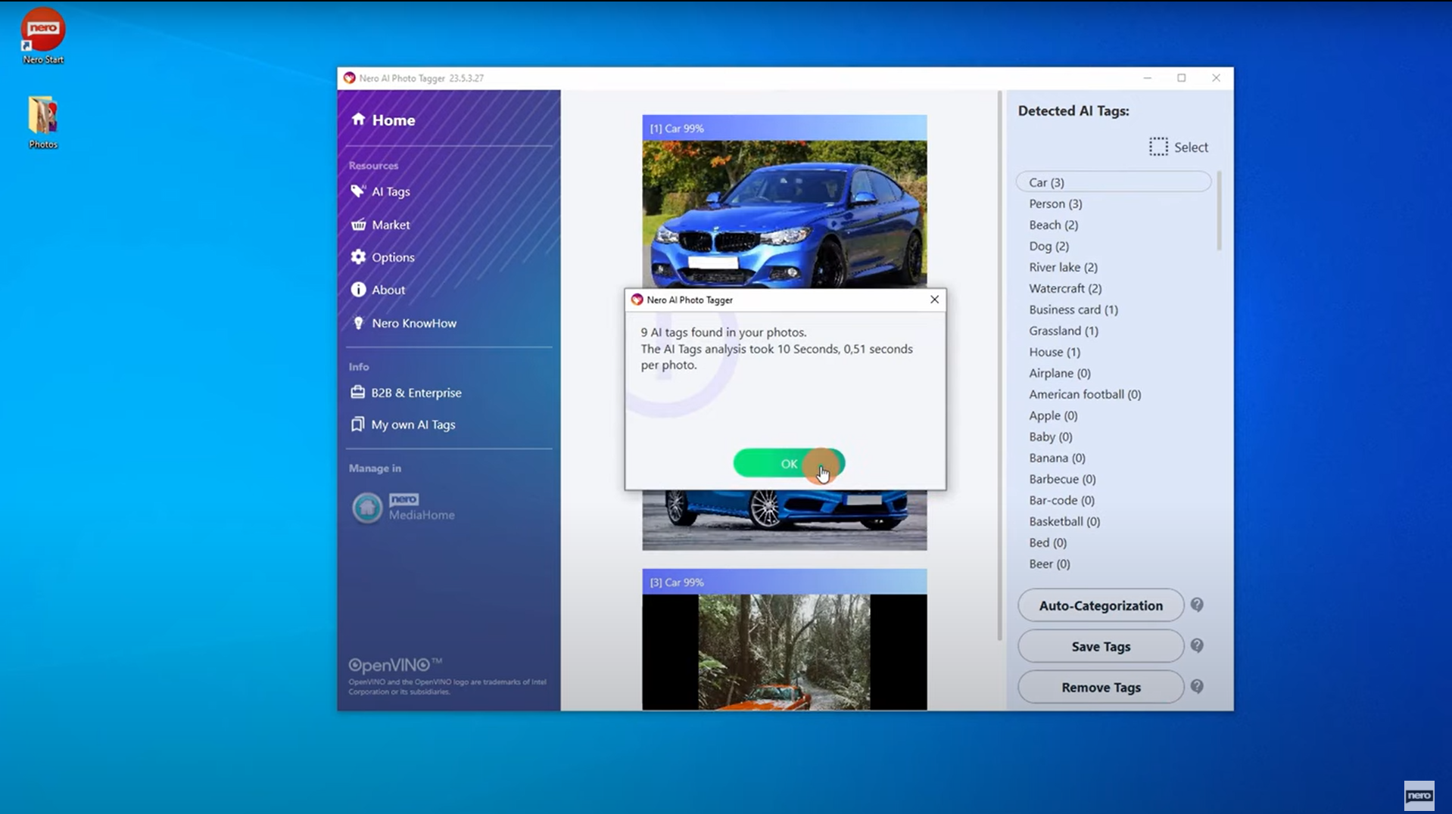Open the Options menu item
The image size is (1452, 814).
point(393,257)
